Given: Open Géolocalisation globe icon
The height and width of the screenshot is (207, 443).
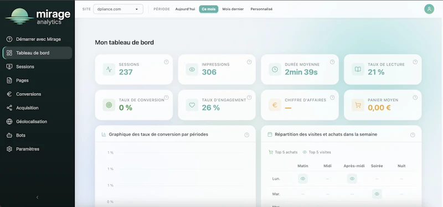Looking at the screenshot, I should click(x=9, y=122).
